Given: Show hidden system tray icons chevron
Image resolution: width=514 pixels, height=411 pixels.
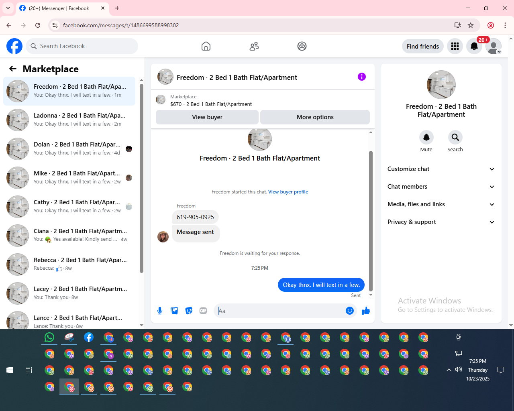Looking at the screenshot, I should [x=449, y=370].
